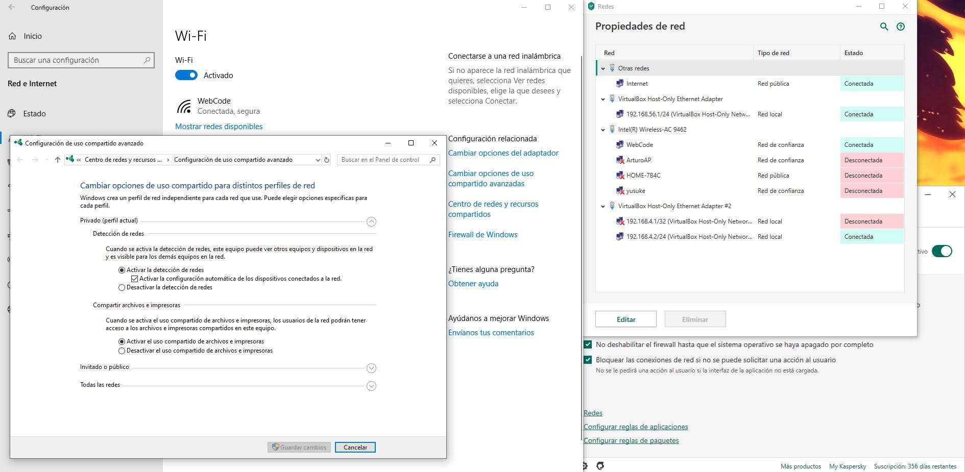
Task: Collapse VirtualBox Host-Only Ethernet Adapter group
Action: pyautogui.click(x=603, y=99)
